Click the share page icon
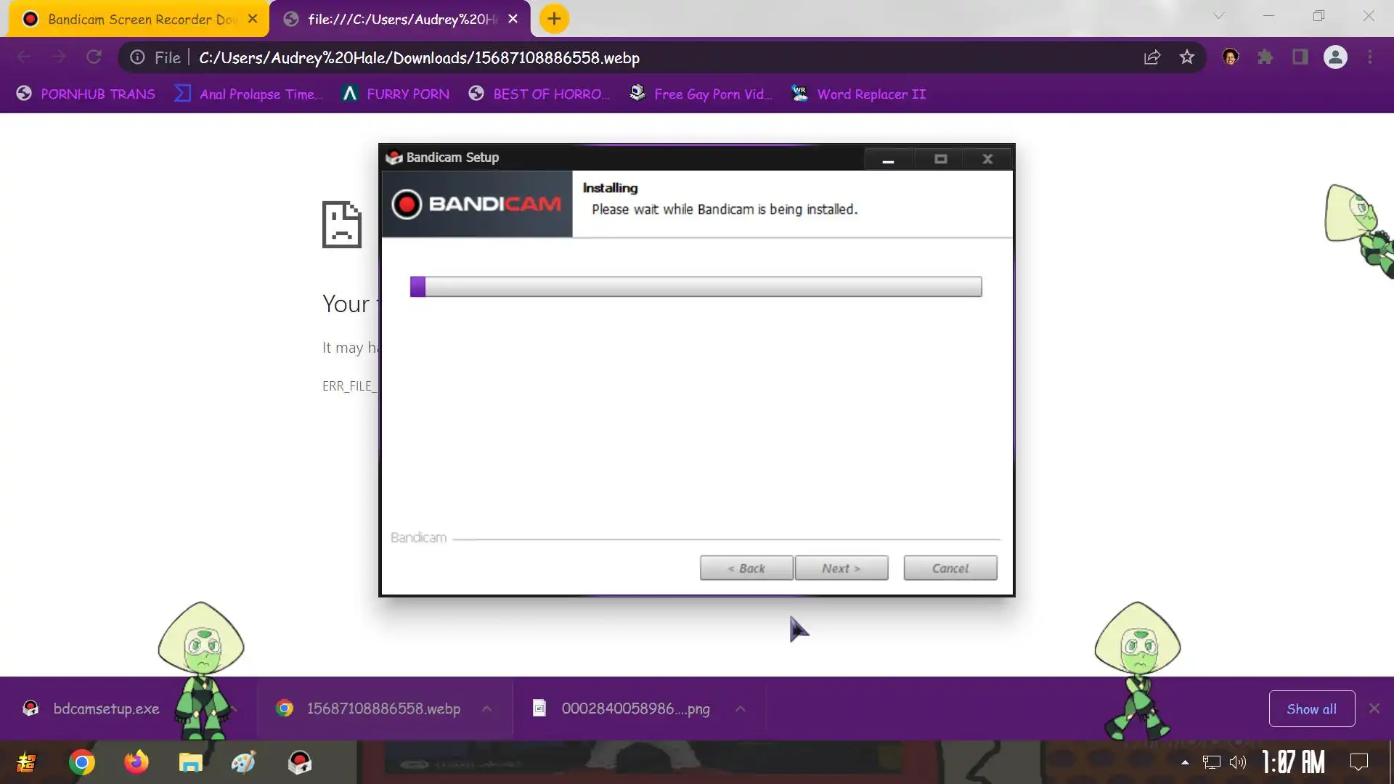Viewport: 1394px width, 784px height. (x=1152, y=57)
